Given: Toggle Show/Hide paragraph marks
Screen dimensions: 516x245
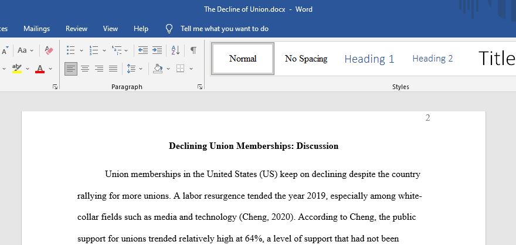Looking at the screenshot, I should coord(193,50).
